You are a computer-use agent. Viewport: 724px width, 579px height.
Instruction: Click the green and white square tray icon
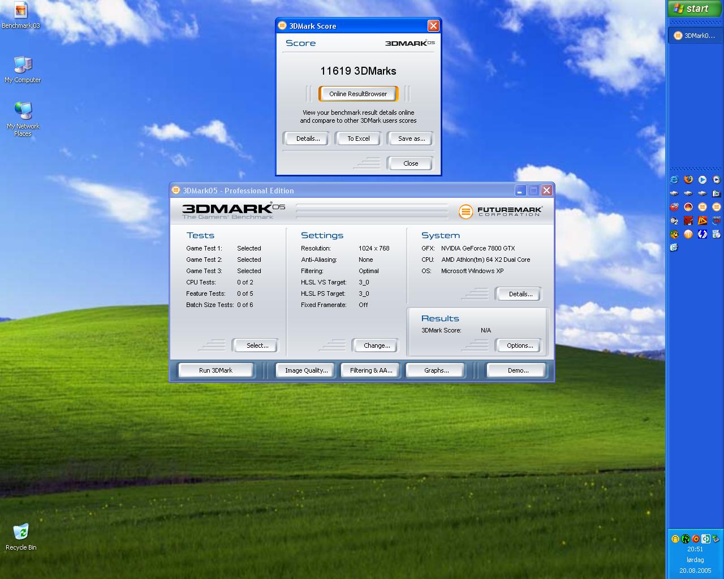(706, 539)
